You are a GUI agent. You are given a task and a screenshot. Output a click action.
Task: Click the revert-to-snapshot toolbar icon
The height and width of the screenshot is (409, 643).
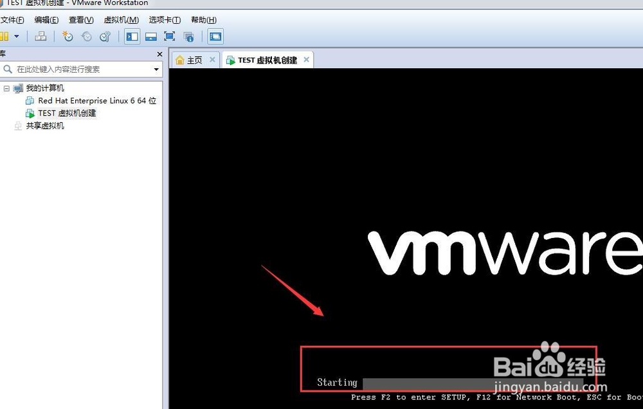(x=87, y=37)
